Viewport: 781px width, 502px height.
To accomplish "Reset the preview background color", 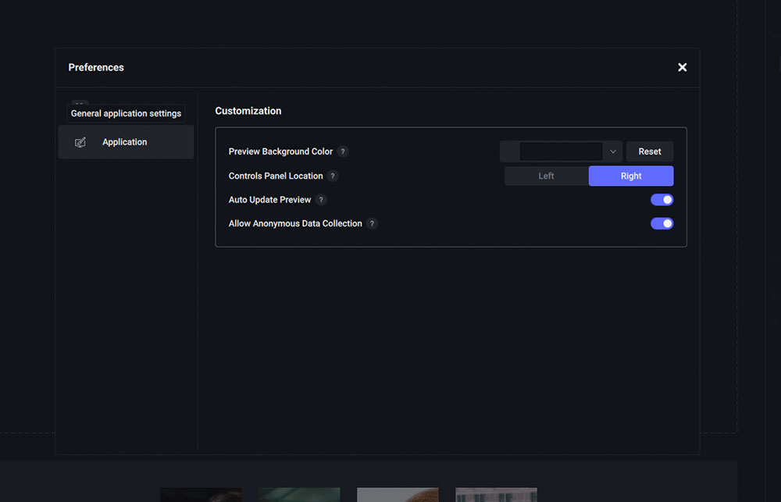I will click(x=649, y=151).
